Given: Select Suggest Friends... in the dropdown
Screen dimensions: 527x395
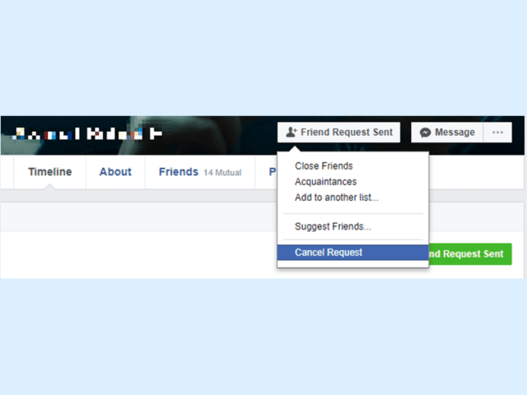Looking at the screenshot, I should click(x=333, y=226).
